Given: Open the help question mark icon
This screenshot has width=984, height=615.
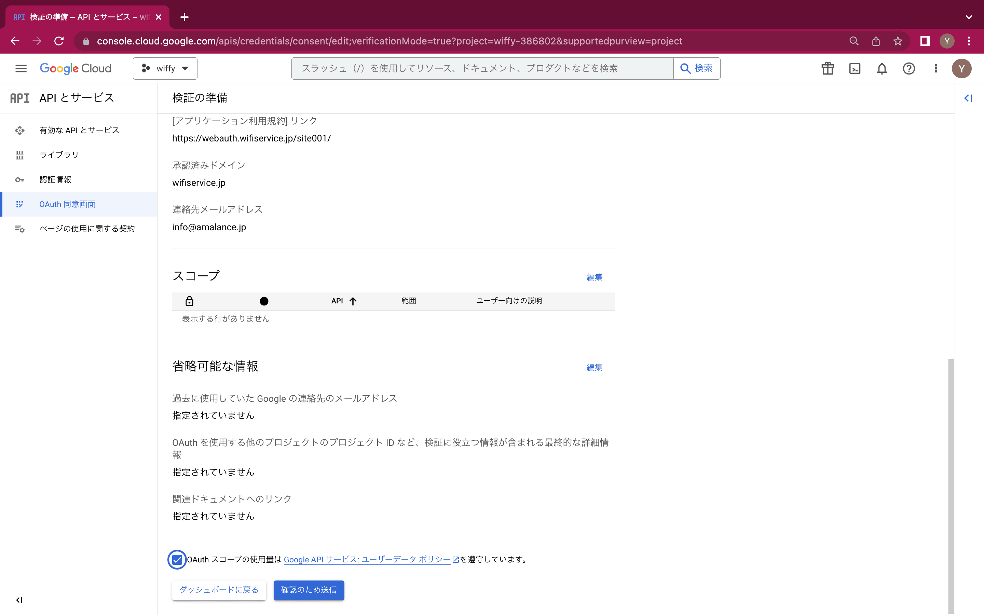Looking at the screenshot, I should (909, 68).
